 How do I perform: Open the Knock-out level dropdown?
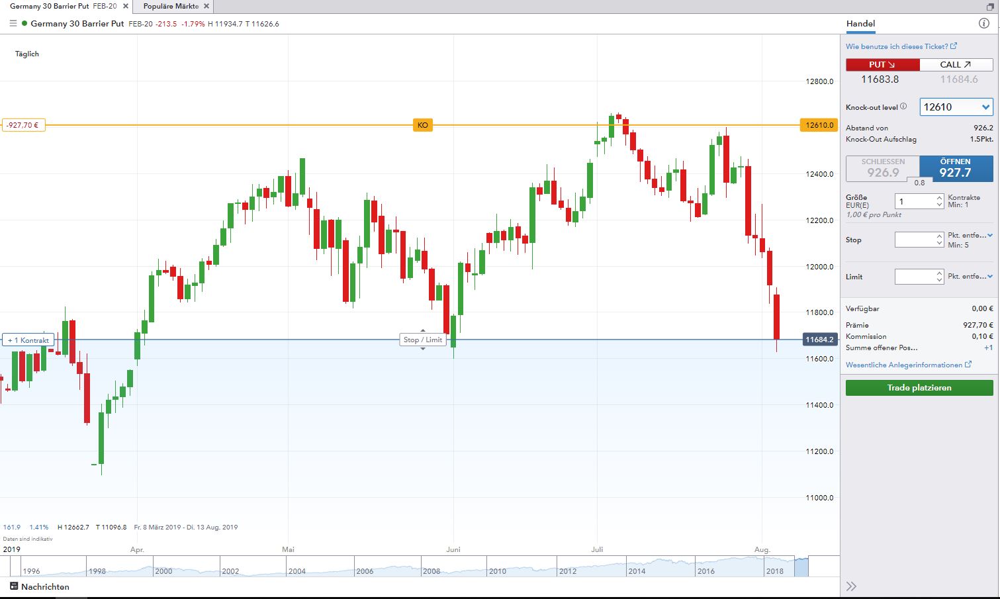coord(956,107)
